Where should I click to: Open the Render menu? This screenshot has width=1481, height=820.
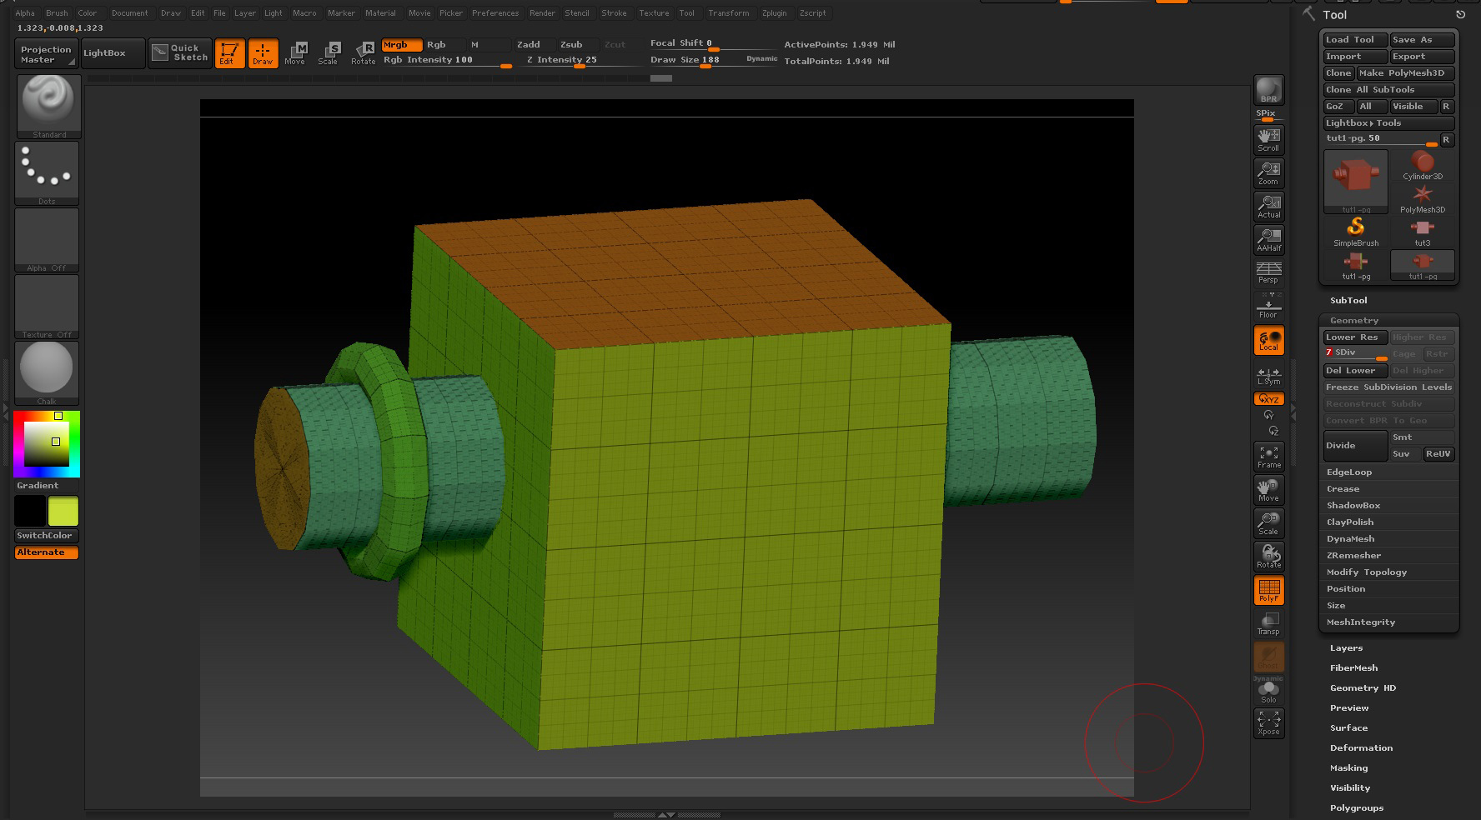pos(542,12)
